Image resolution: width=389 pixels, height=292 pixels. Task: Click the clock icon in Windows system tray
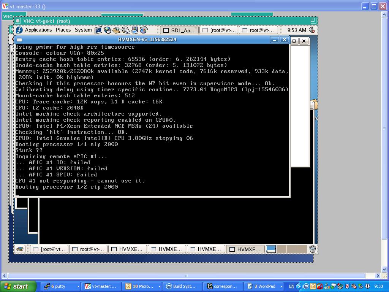(x=368, y=286)
